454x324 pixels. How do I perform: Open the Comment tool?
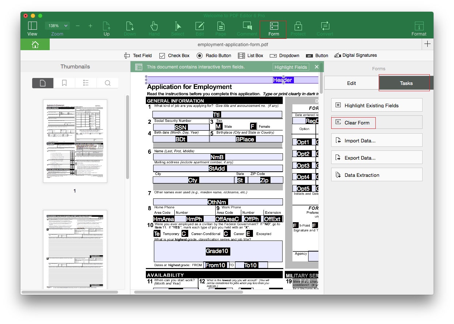(x=247, y=29)
